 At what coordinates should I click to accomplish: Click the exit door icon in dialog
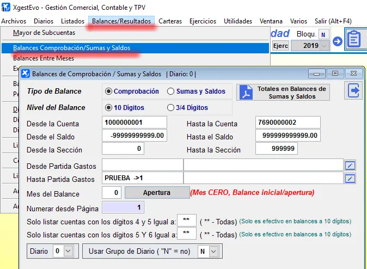click(353, 90)
